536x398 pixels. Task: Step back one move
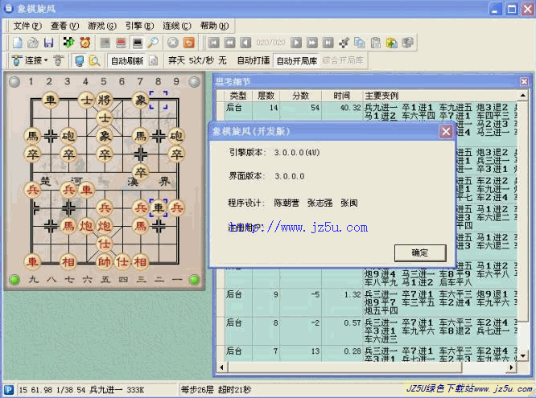[x=245, y=43]
